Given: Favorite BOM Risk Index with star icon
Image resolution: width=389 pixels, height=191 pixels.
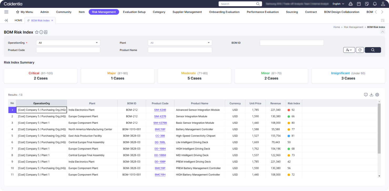Looking at the screenshot, I should tap(37, 32).
